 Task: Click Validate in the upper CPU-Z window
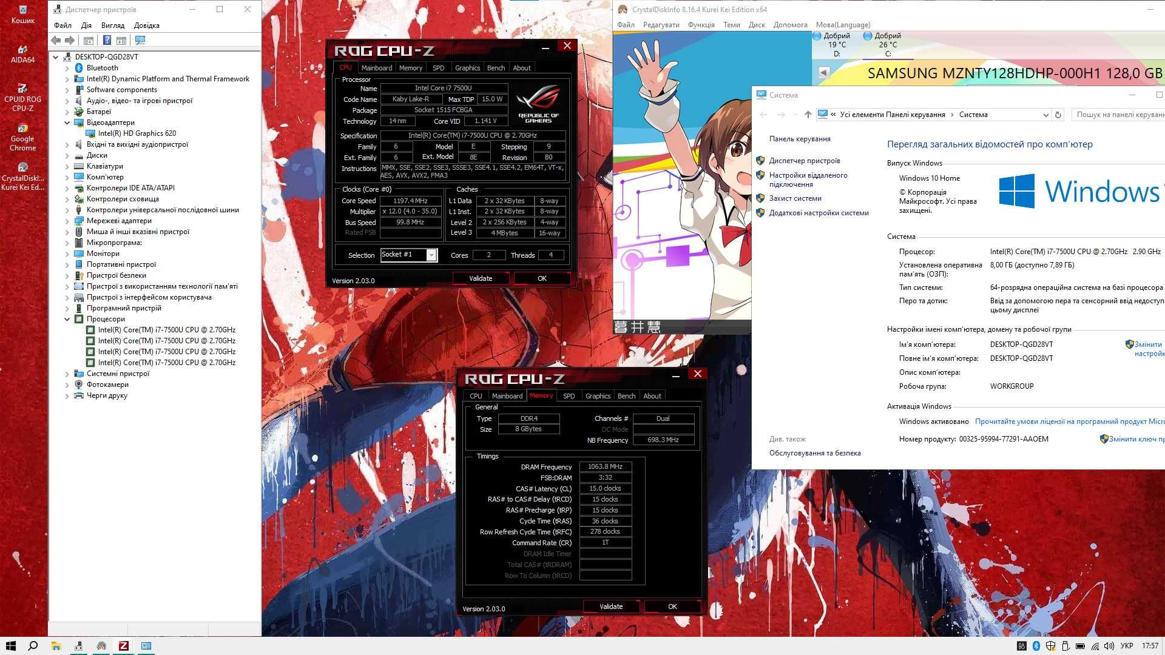[481, 278]
